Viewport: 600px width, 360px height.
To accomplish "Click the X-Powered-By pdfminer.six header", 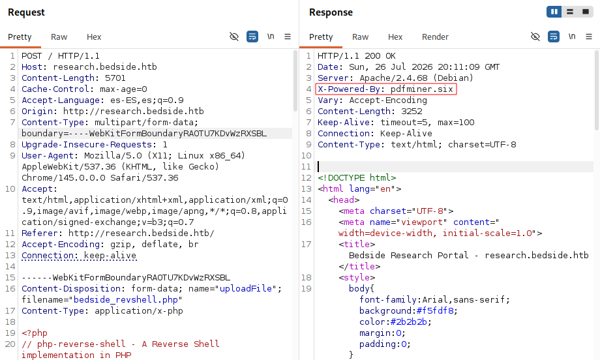I will (x=385, y=89).
